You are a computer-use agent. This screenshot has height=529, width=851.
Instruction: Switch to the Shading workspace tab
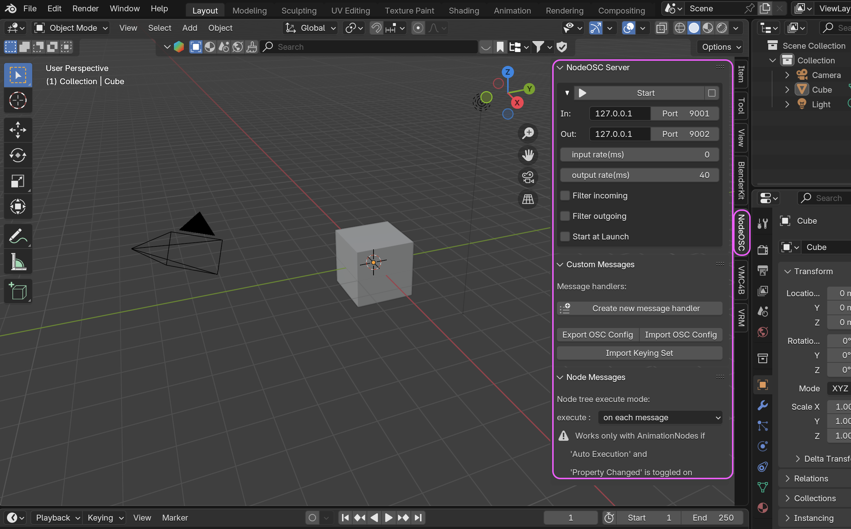tap(464, 11)
